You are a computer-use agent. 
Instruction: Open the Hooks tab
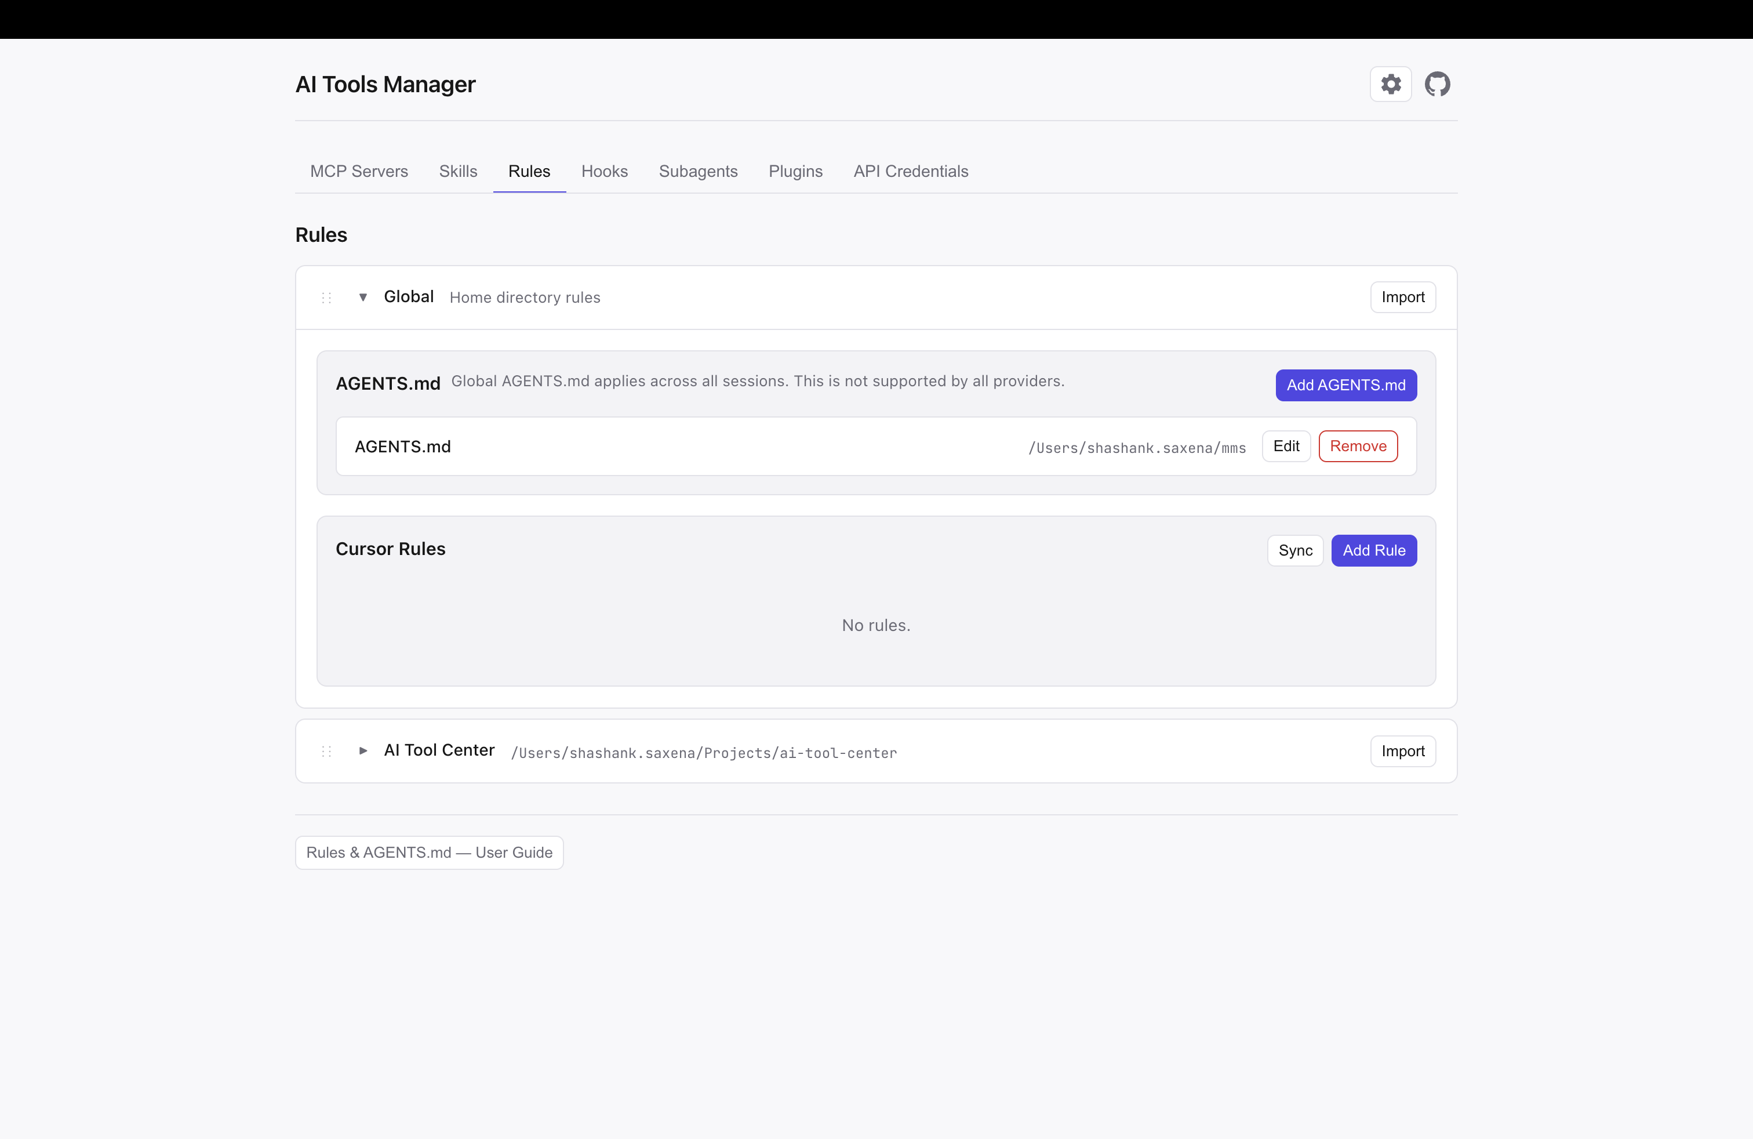(x=604, y=171)
